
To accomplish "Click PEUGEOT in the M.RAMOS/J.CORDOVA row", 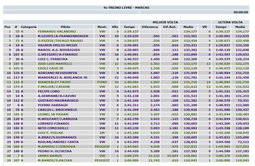I will tap(102, 146).
